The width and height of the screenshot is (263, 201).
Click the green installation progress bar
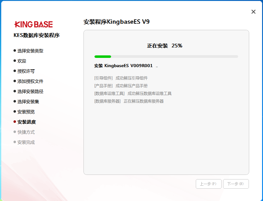coord(166,57)
